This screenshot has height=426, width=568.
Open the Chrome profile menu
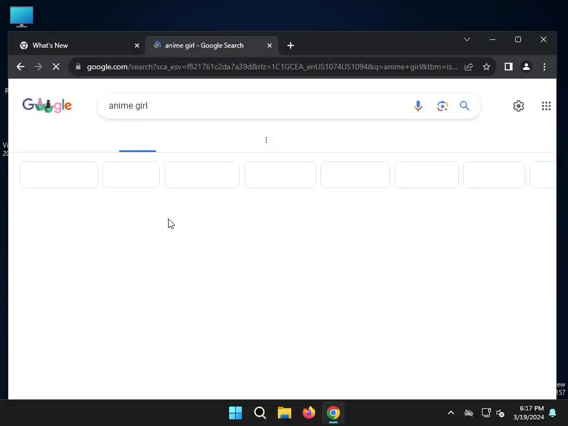tap(526, 67)
